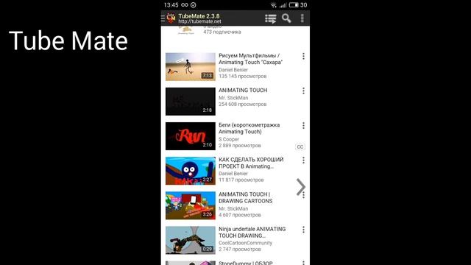Open the download list icon in toolbar
Viewport: 471px width, 265px height.
coord(271,18)
